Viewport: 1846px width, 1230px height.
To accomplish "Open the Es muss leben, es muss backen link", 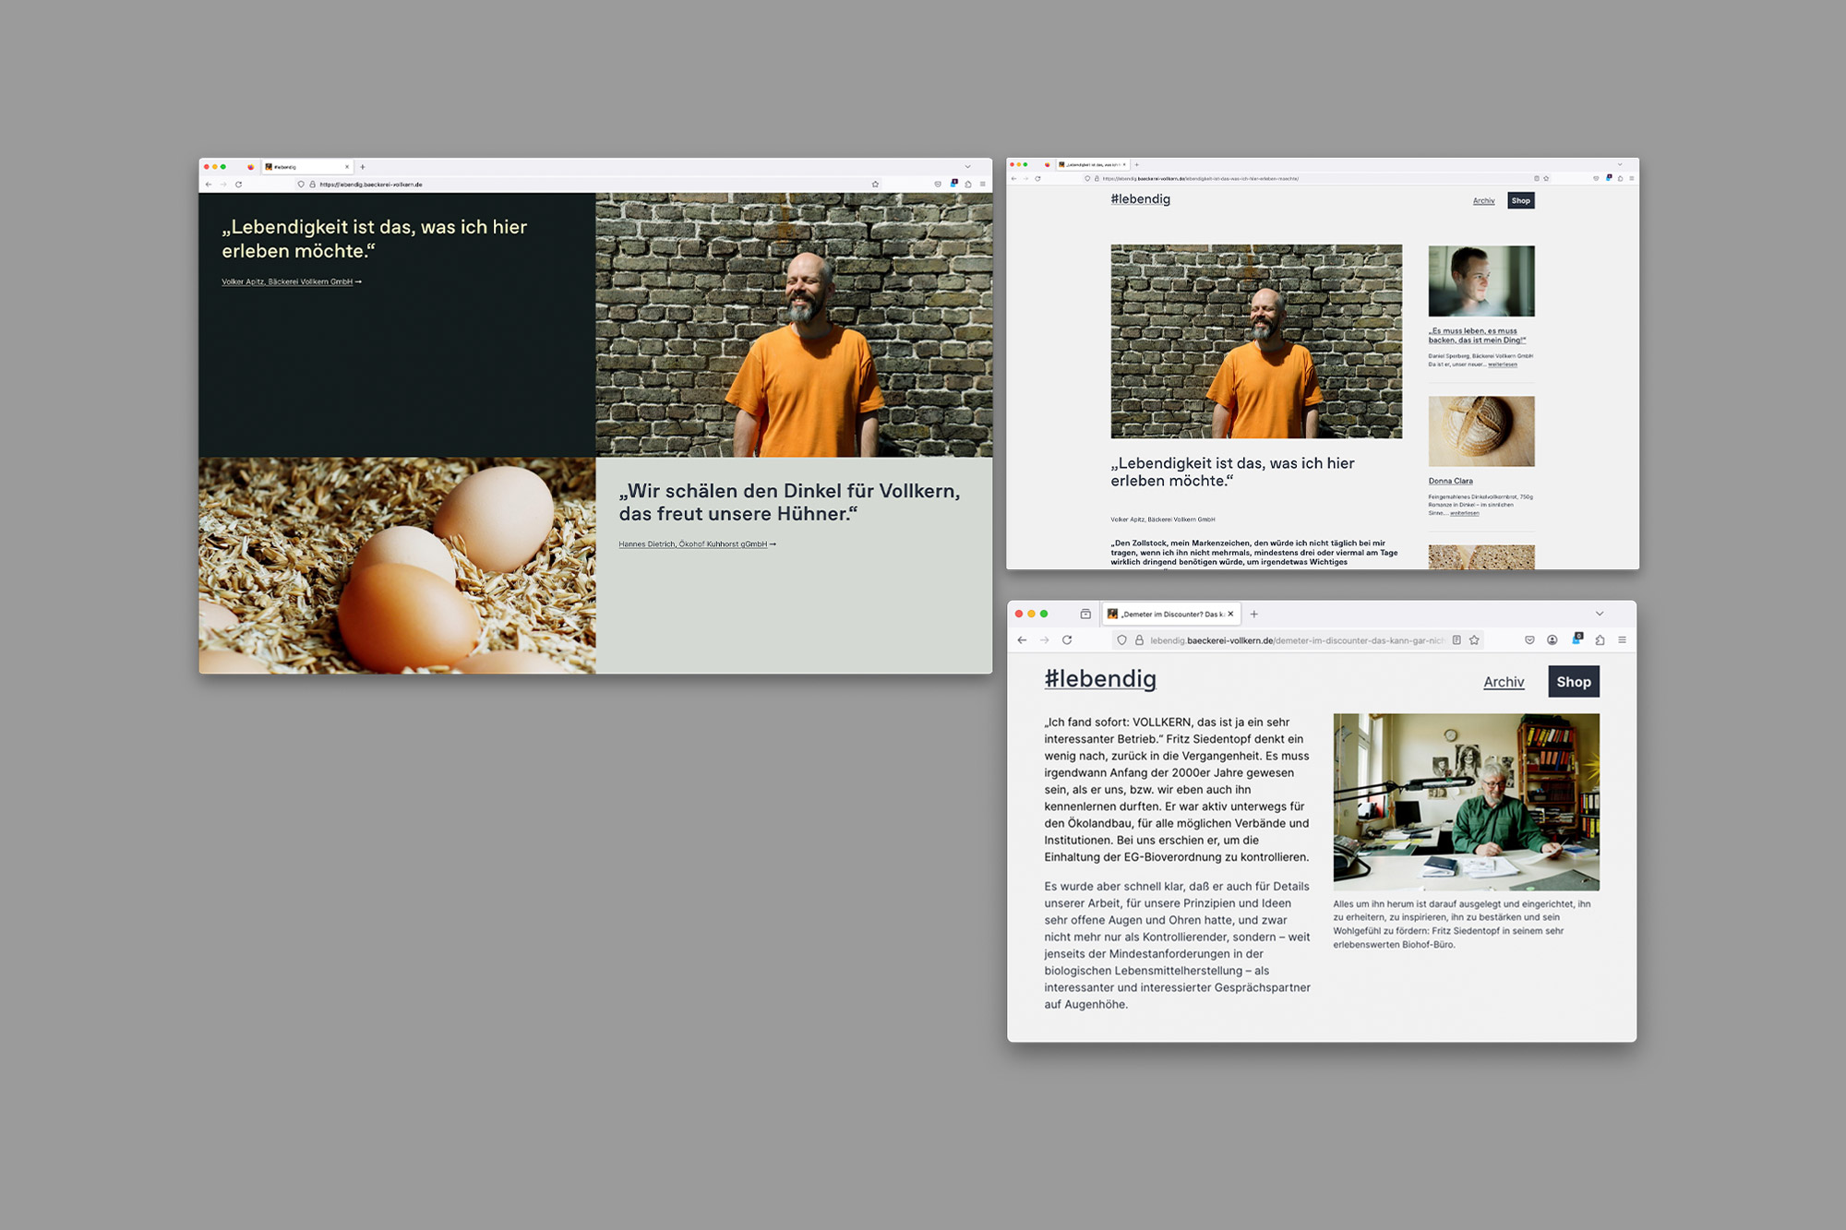I will (x=1477, y=335).
